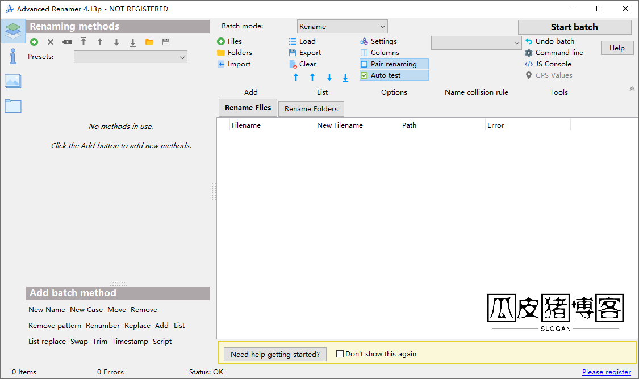Add Folders to the list

point(235,53)
